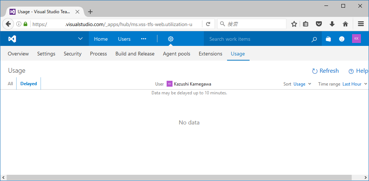Click the search magnifier icon
This screenshot has width=369, height=181.
pyautogui.click(x=314, y=39)
